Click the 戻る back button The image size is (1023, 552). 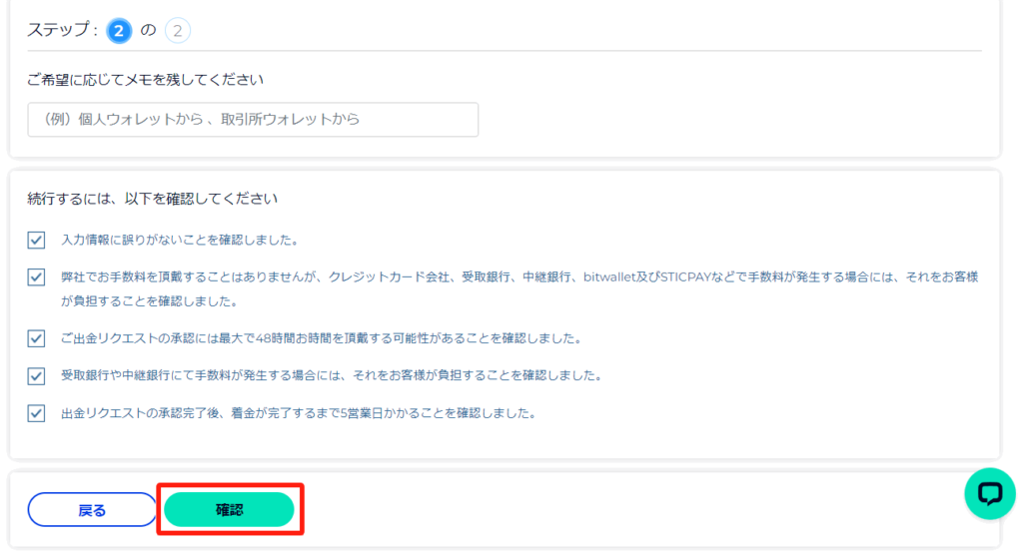pos(92,510)
